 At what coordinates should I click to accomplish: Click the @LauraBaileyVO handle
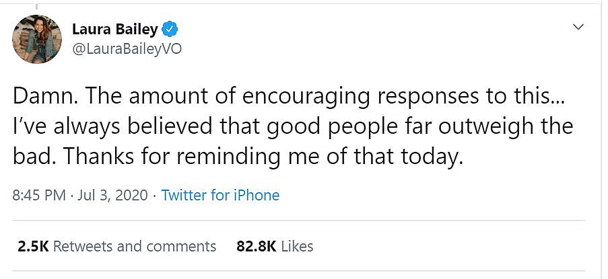126,49
